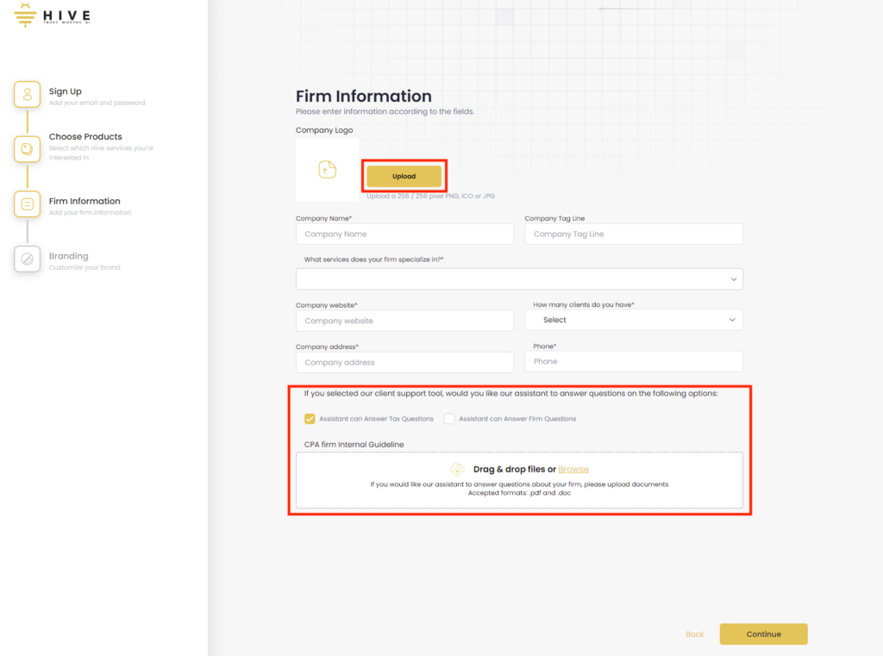Click into the Company website field
Screen dimensions: 883x656
tap(404, 321)
